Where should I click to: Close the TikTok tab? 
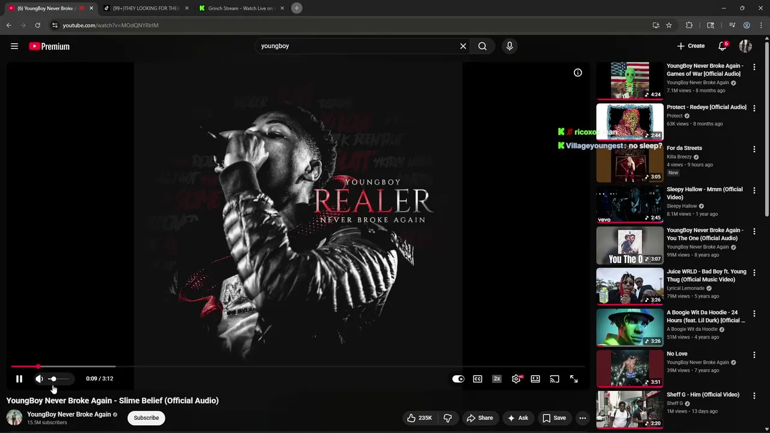(x=186, y=8)
